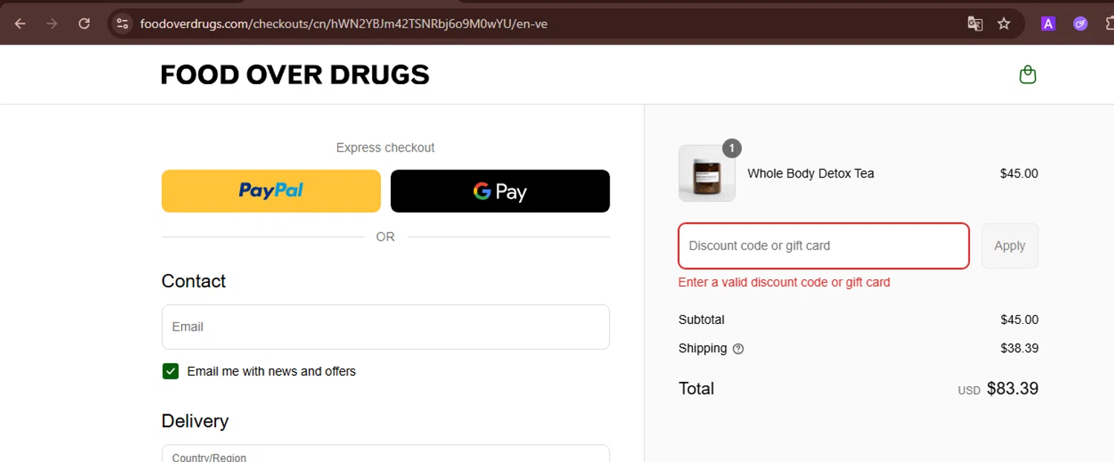Screen dimensions: 1114x462
Task: Click the Express checkout label
Action: 385,148
